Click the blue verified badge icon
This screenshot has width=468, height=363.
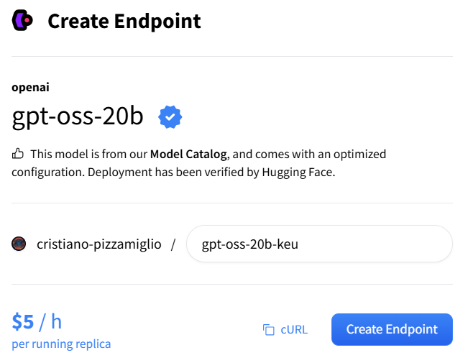click(x=170, y=116)
